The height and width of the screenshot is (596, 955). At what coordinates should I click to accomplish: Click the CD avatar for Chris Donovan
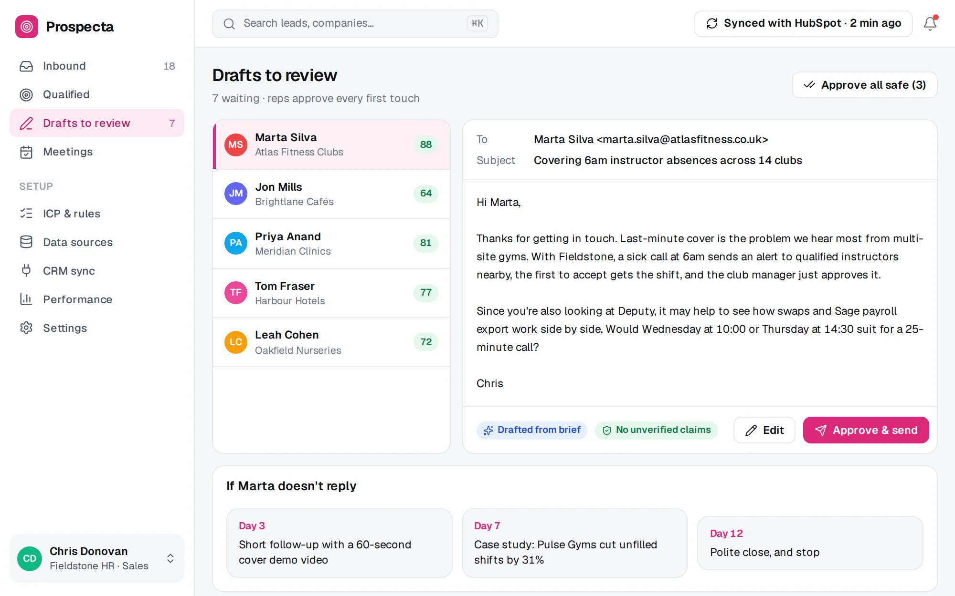click(30, 558)
